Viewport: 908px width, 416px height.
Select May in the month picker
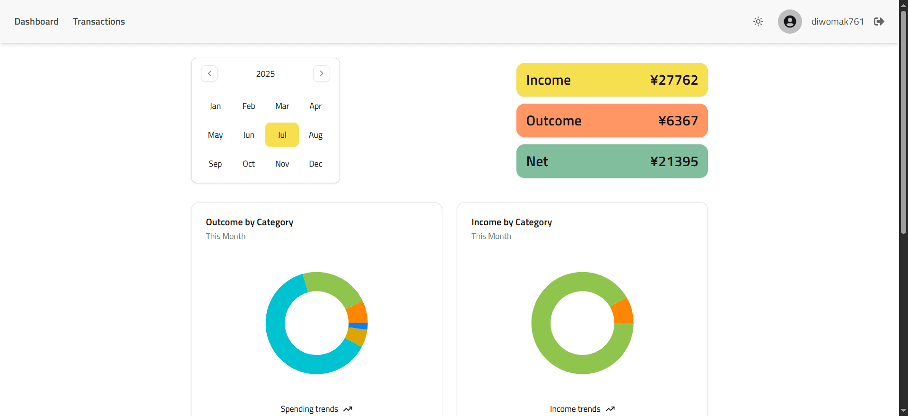[x=215, y=135]
